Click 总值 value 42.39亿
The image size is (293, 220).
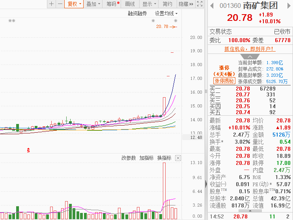click(281, 198)
